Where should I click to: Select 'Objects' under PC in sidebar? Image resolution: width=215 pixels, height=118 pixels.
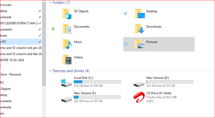click(6, 89)
